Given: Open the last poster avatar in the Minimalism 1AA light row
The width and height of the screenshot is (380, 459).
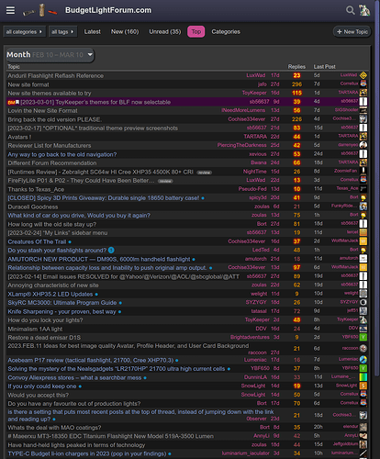Looking at the screenshot, I should pyautogui.click(x=363, y=329).
